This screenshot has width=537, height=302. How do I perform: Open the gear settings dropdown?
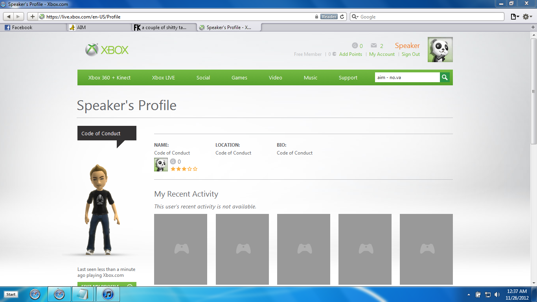527,17
